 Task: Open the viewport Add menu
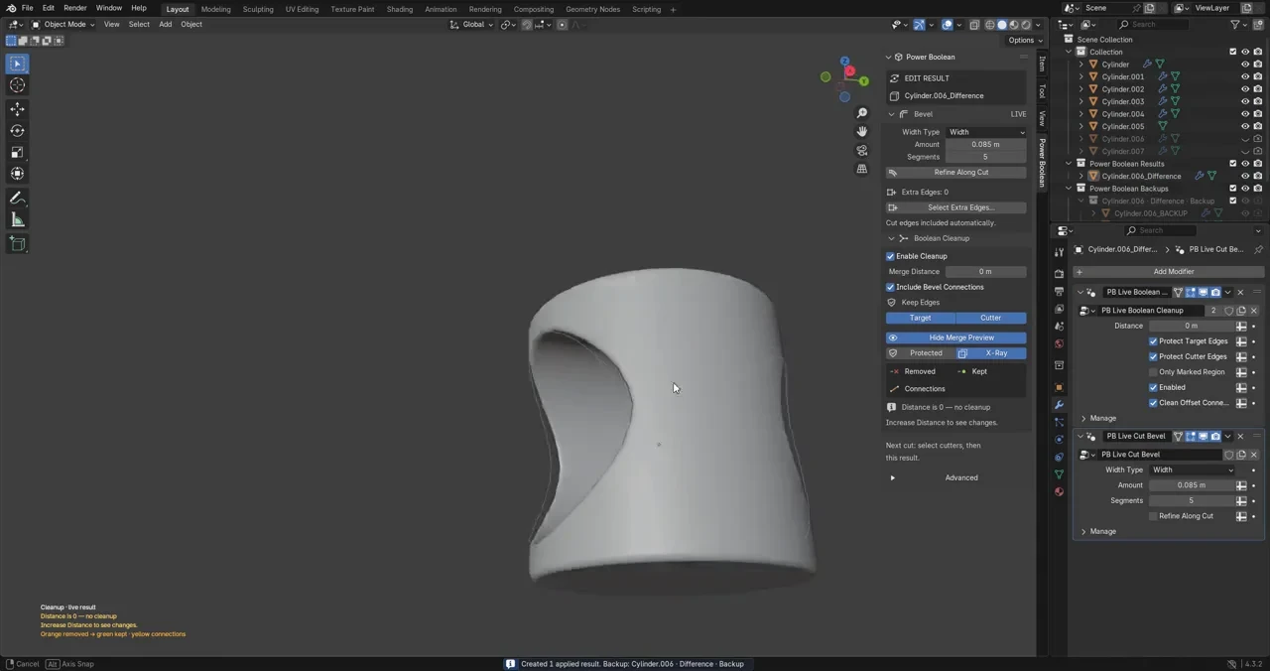[165, 24]
